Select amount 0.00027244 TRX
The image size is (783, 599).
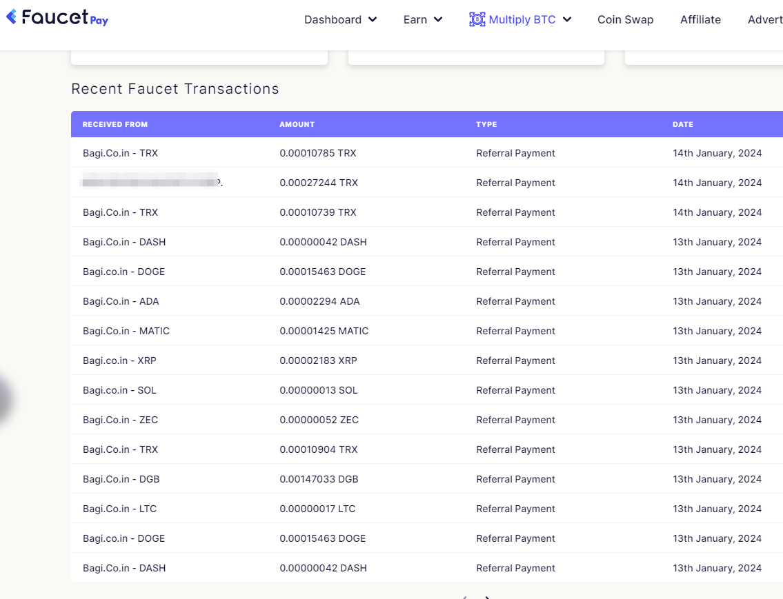coord(319,183)
